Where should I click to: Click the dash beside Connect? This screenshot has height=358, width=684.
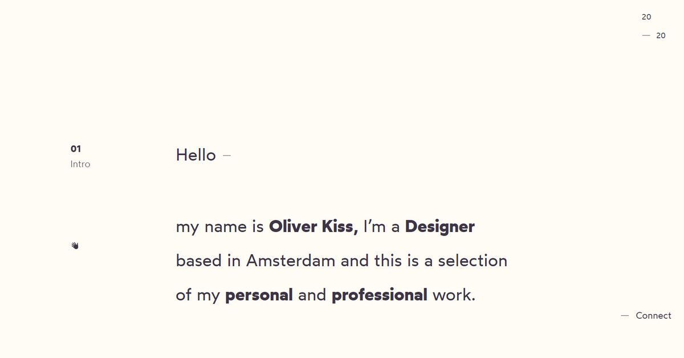tap(625, 315)
